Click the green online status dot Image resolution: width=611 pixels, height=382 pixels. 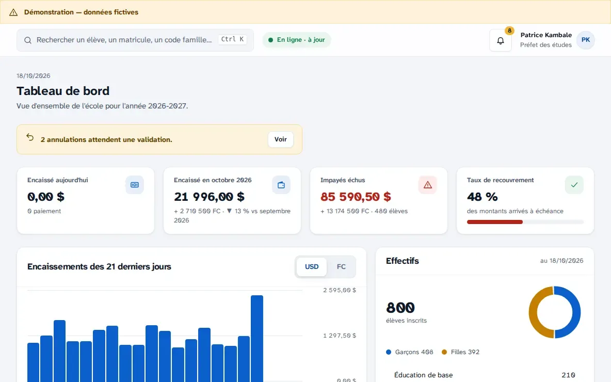(x=270, y=40)
